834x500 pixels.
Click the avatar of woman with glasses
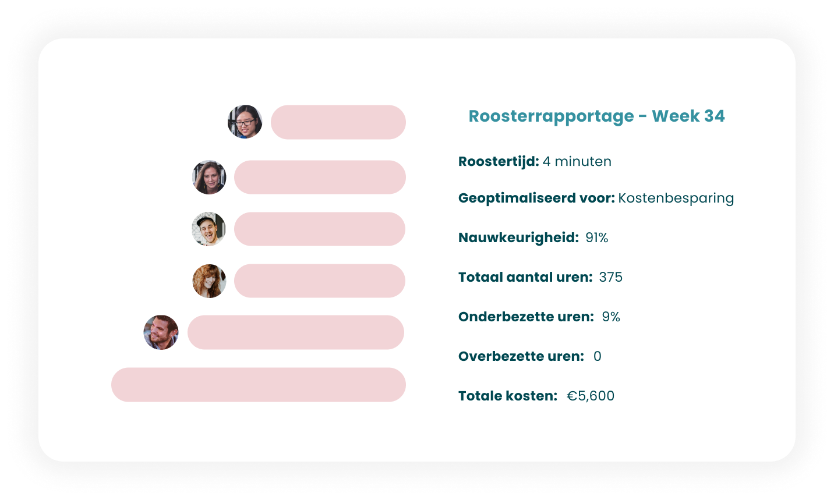tap(245, 122)
